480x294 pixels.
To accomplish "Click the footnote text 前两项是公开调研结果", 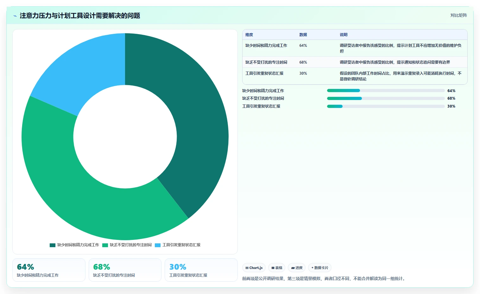I will pyautogui.click(x=324, y=279).
